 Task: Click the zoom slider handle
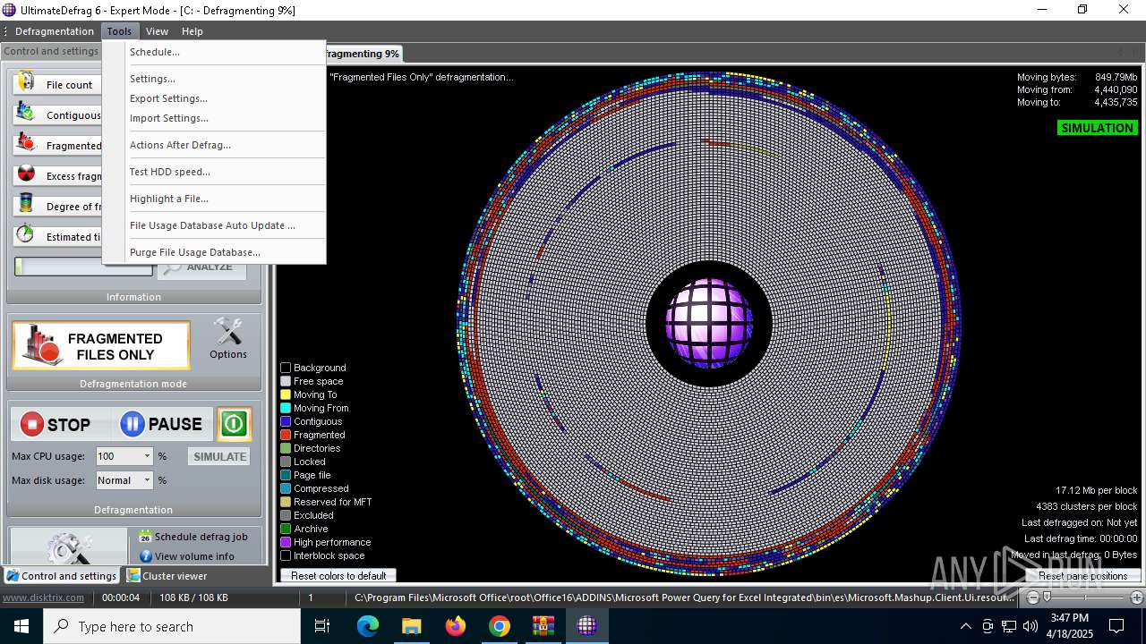(x=1047, y=597)
